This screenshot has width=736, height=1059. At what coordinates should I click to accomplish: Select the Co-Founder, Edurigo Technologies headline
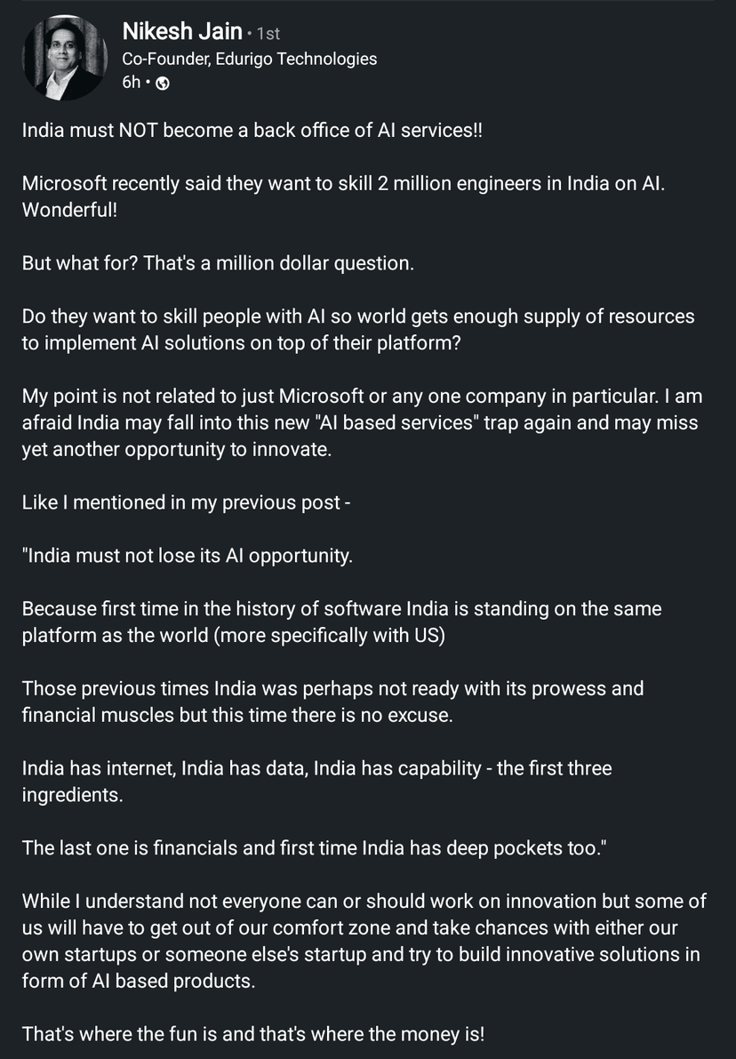[249, 59]
